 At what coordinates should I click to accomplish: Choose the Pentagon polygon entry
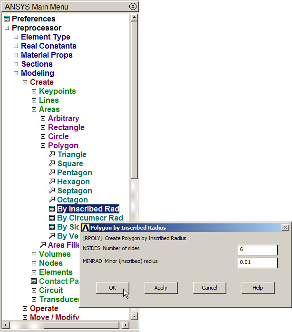coord(74,172)
